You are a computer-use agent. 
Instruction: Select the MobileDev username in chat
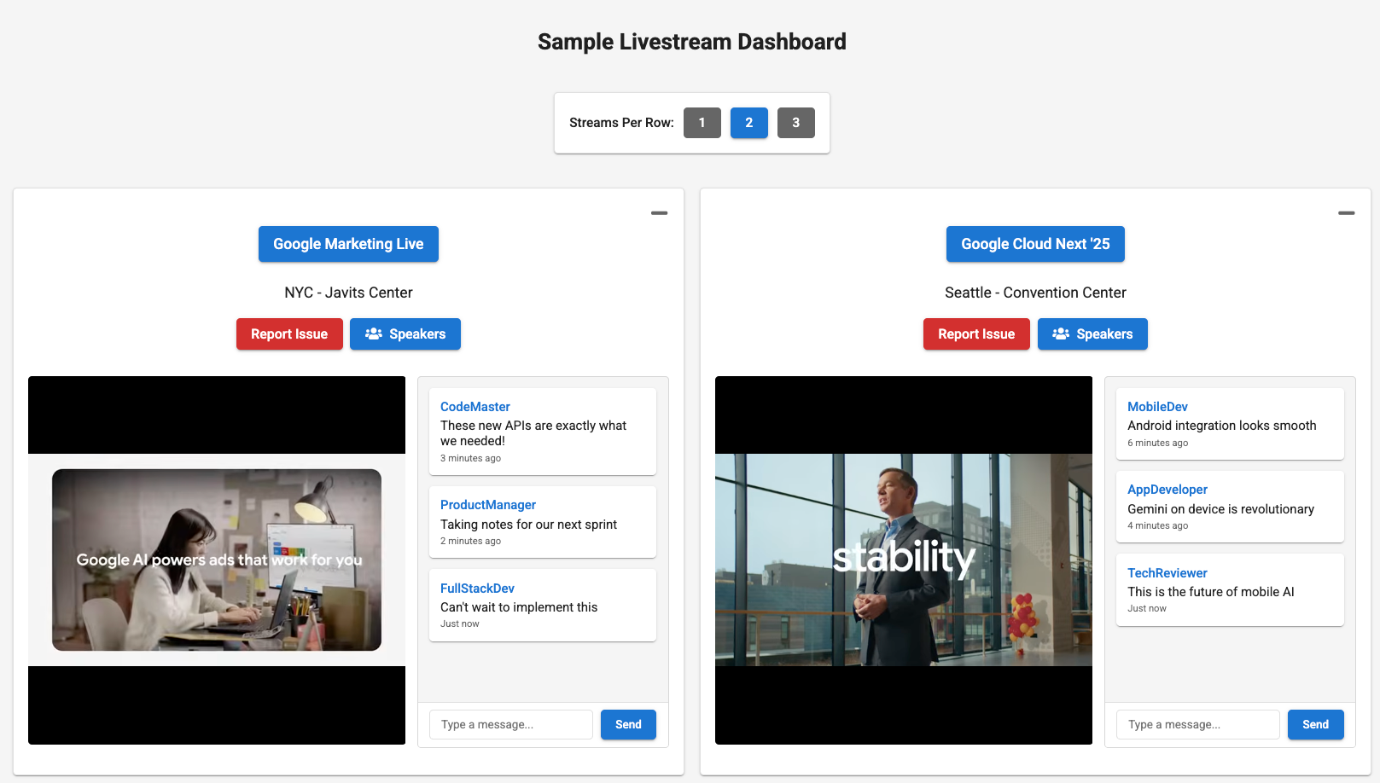click(x=1157, y=407)
